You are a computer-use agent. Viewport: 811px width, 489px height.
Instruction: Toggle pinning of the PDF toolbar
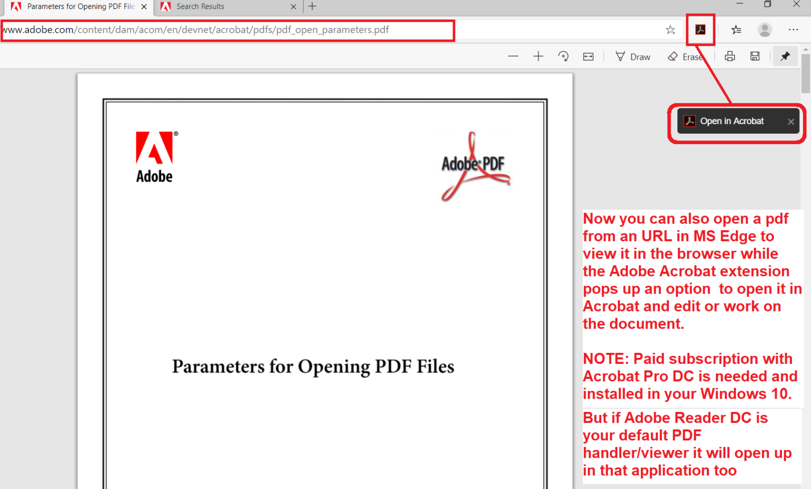pos(785,56)
